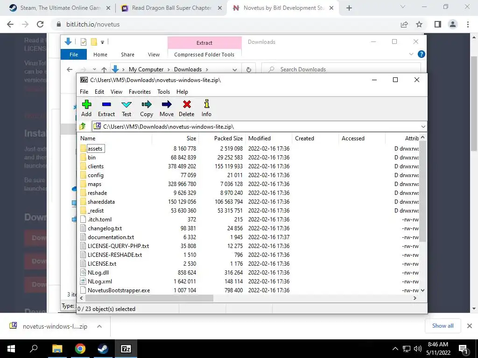478x358 pixels.
Task: Click the Extract toolbar icon in 7-Zip
Action: (x=106, y=104)
